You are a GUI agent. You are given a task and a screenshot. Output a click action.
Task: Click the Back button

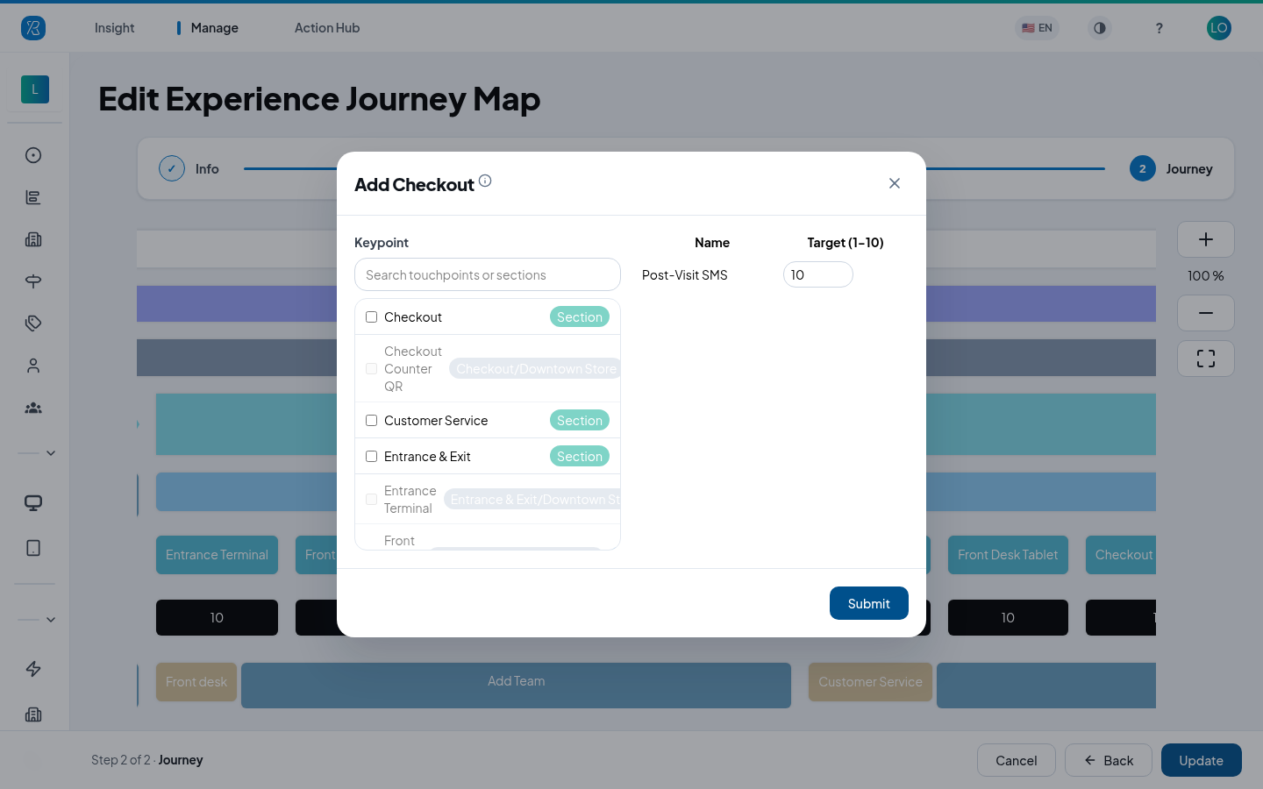pyautogui.click(x=1109, y=760)
